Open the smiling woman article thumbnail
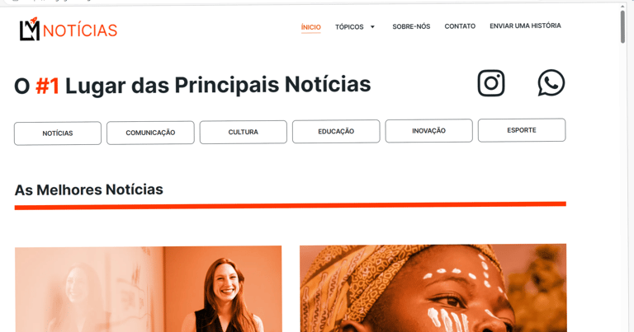The image size is (634, 332). coord(149,289)
